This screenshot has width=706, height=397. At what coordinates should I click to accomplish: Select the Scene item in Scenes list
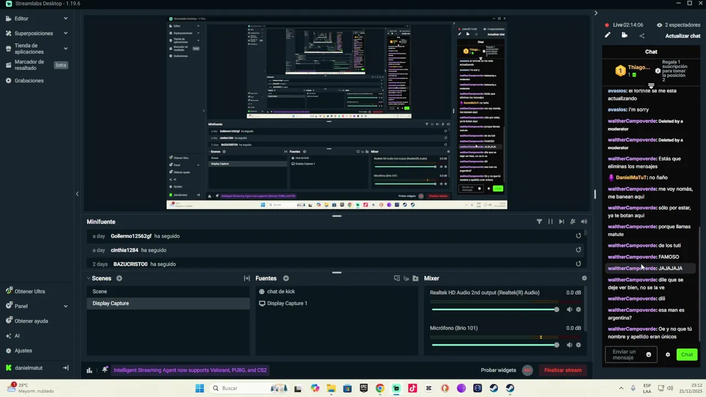[x=168, y=292]
